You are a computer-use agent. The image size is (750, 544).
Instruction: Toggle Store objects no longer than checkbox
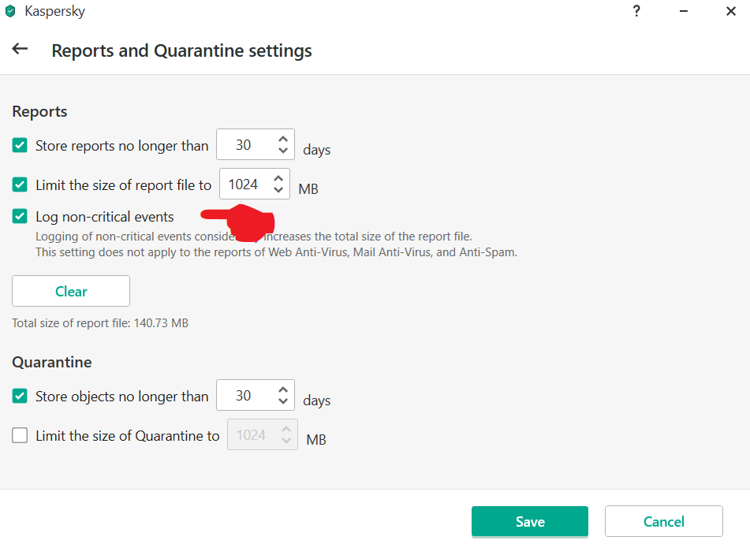tap(20, 397)
